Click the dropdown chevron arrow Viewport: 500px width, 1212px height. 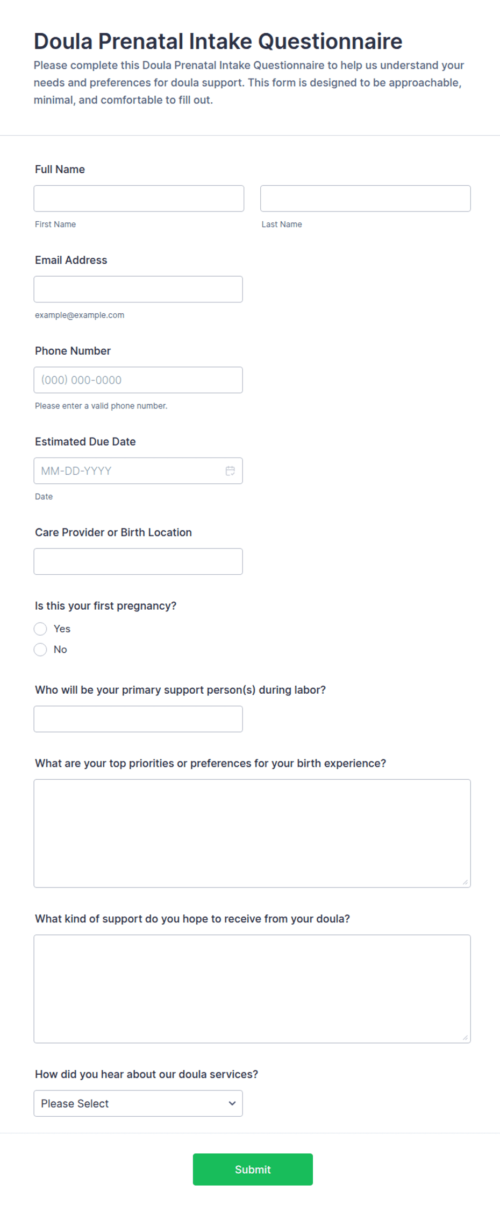[232, 1103]
